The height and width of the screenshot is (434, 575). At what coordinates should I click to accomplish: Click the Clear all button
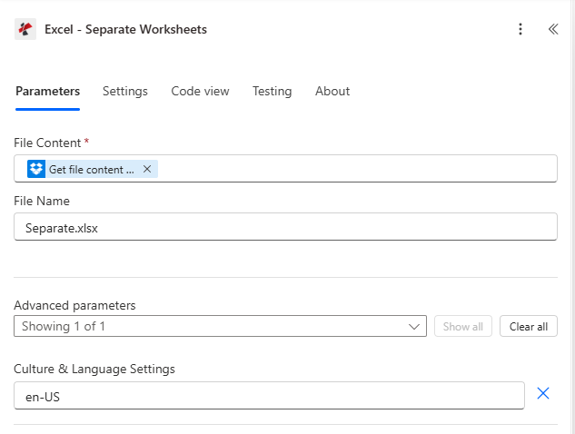[529, 326]
